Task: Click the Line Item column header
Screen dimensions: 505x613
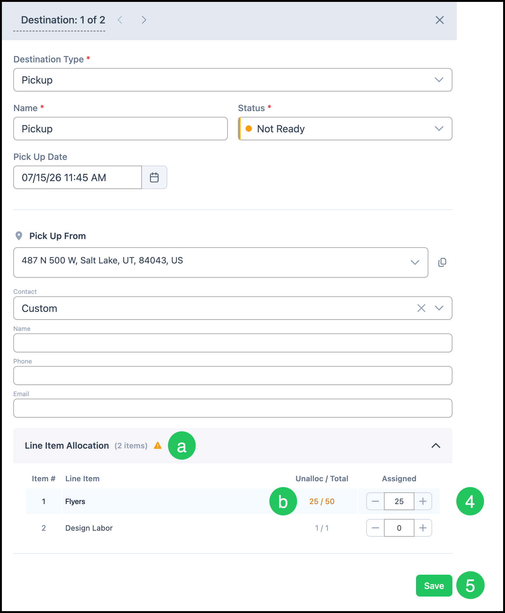Action: click(x=82, y=478)
